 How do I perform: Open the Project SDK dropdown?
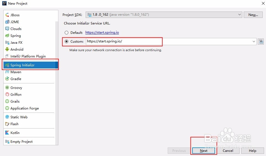(x=164, y=15)
